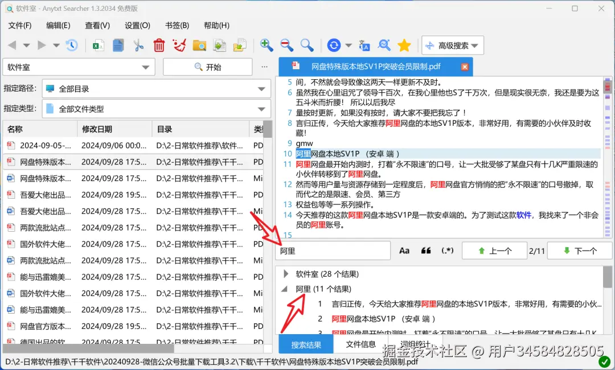Close the 网盘特殊版本地SV1P pdf preview tab
This screenshot has height=370, width=615.
coord(465,67)
